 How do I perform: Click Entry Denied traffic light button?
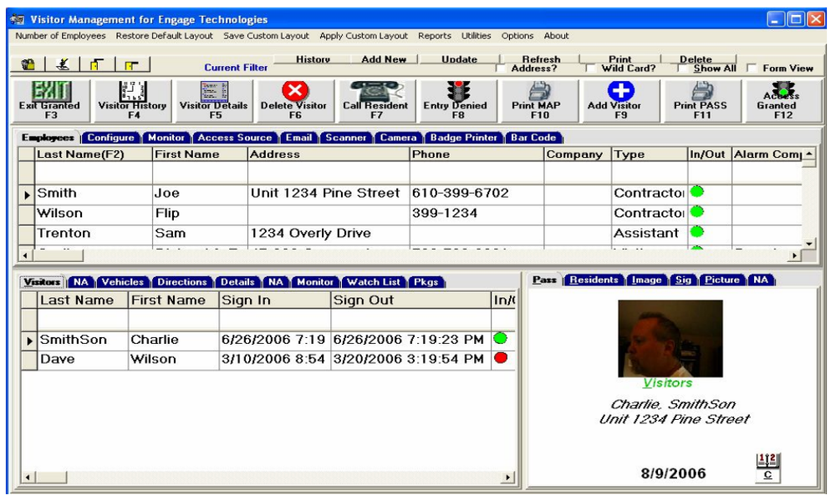457,101
